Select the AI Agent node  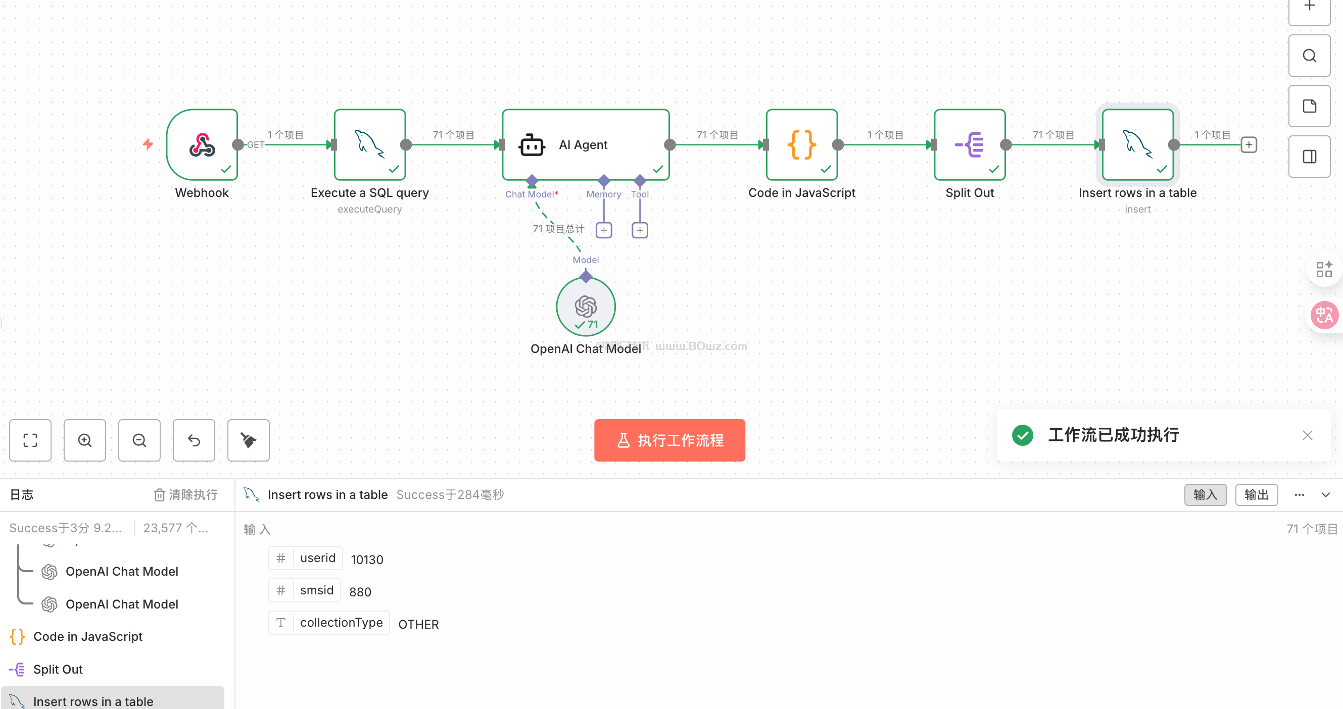pos(586,145)
